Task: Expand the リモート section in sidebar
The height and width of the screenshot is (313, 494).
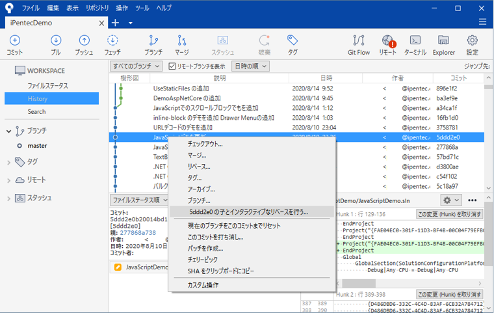Action: (x=9, y=180)
